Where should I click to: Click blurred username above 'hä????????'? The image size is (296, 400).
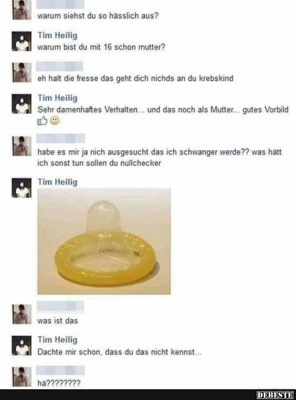(x=60, y=370)
